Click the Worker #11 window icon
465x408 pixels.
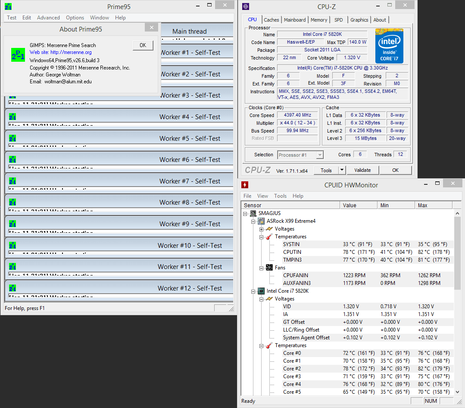click(12, 266)
